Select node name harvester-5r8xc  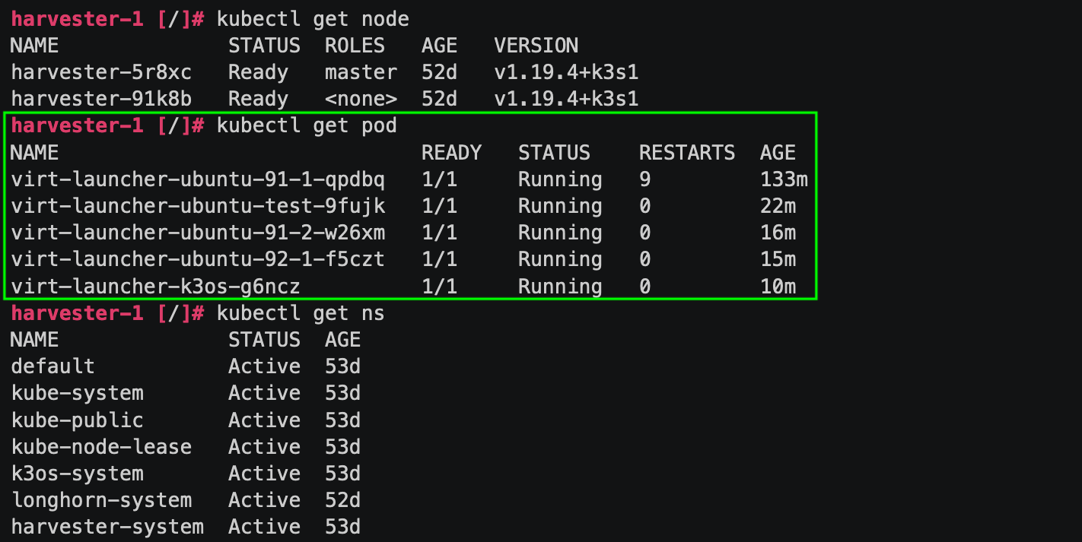point(101,72)
